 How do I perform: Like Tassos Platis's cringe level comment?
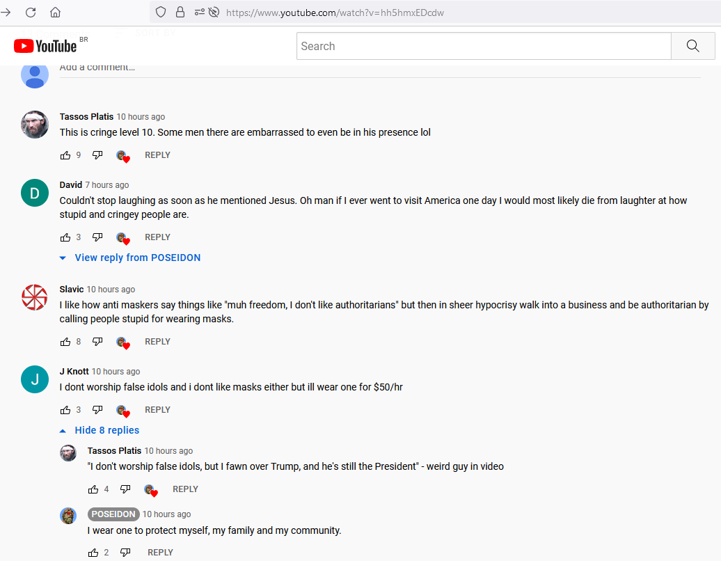[65, 155]
